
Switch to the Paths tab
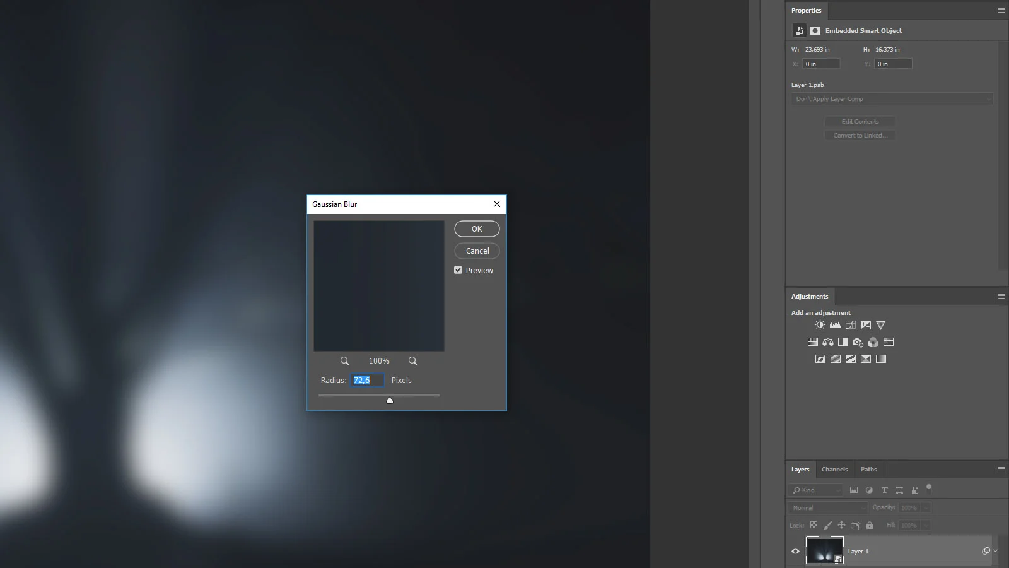click(x=869, y=469)
